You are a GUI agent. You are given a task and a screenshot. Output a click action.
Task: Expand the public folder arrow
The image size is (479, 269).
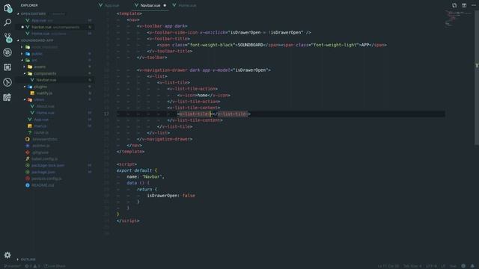click(x=22, y=54)
